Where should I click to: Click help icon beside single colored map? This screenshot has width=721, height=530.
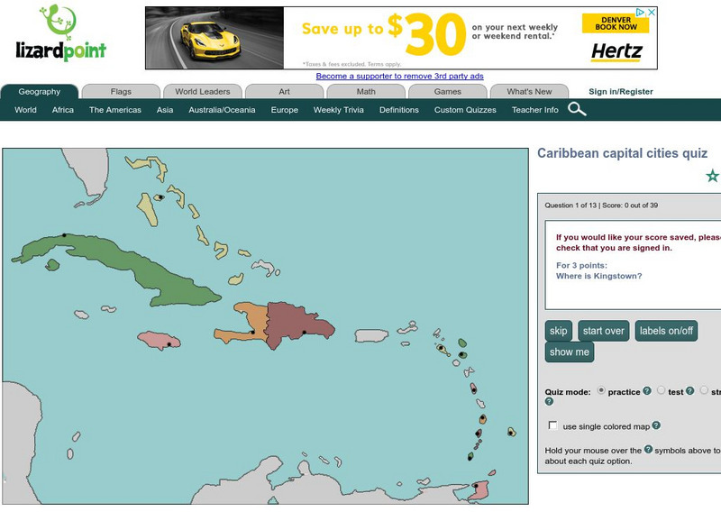tap(656, 425)
